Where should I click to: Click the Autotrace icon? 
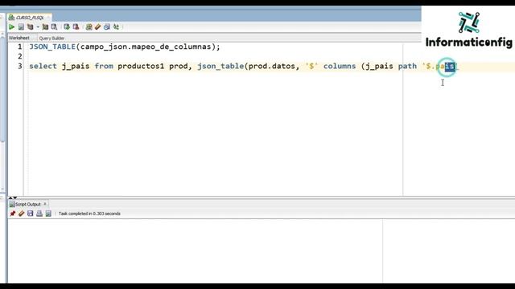tap(45, 26)
